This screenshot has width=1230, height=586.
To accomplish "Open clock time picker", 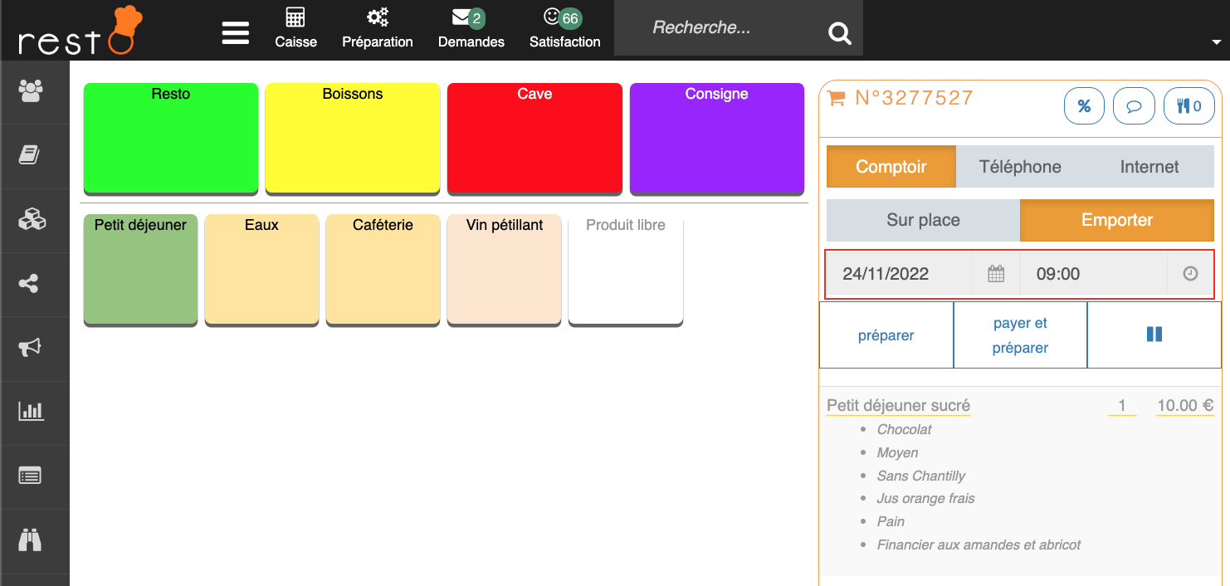I will tap(1190, 274).
